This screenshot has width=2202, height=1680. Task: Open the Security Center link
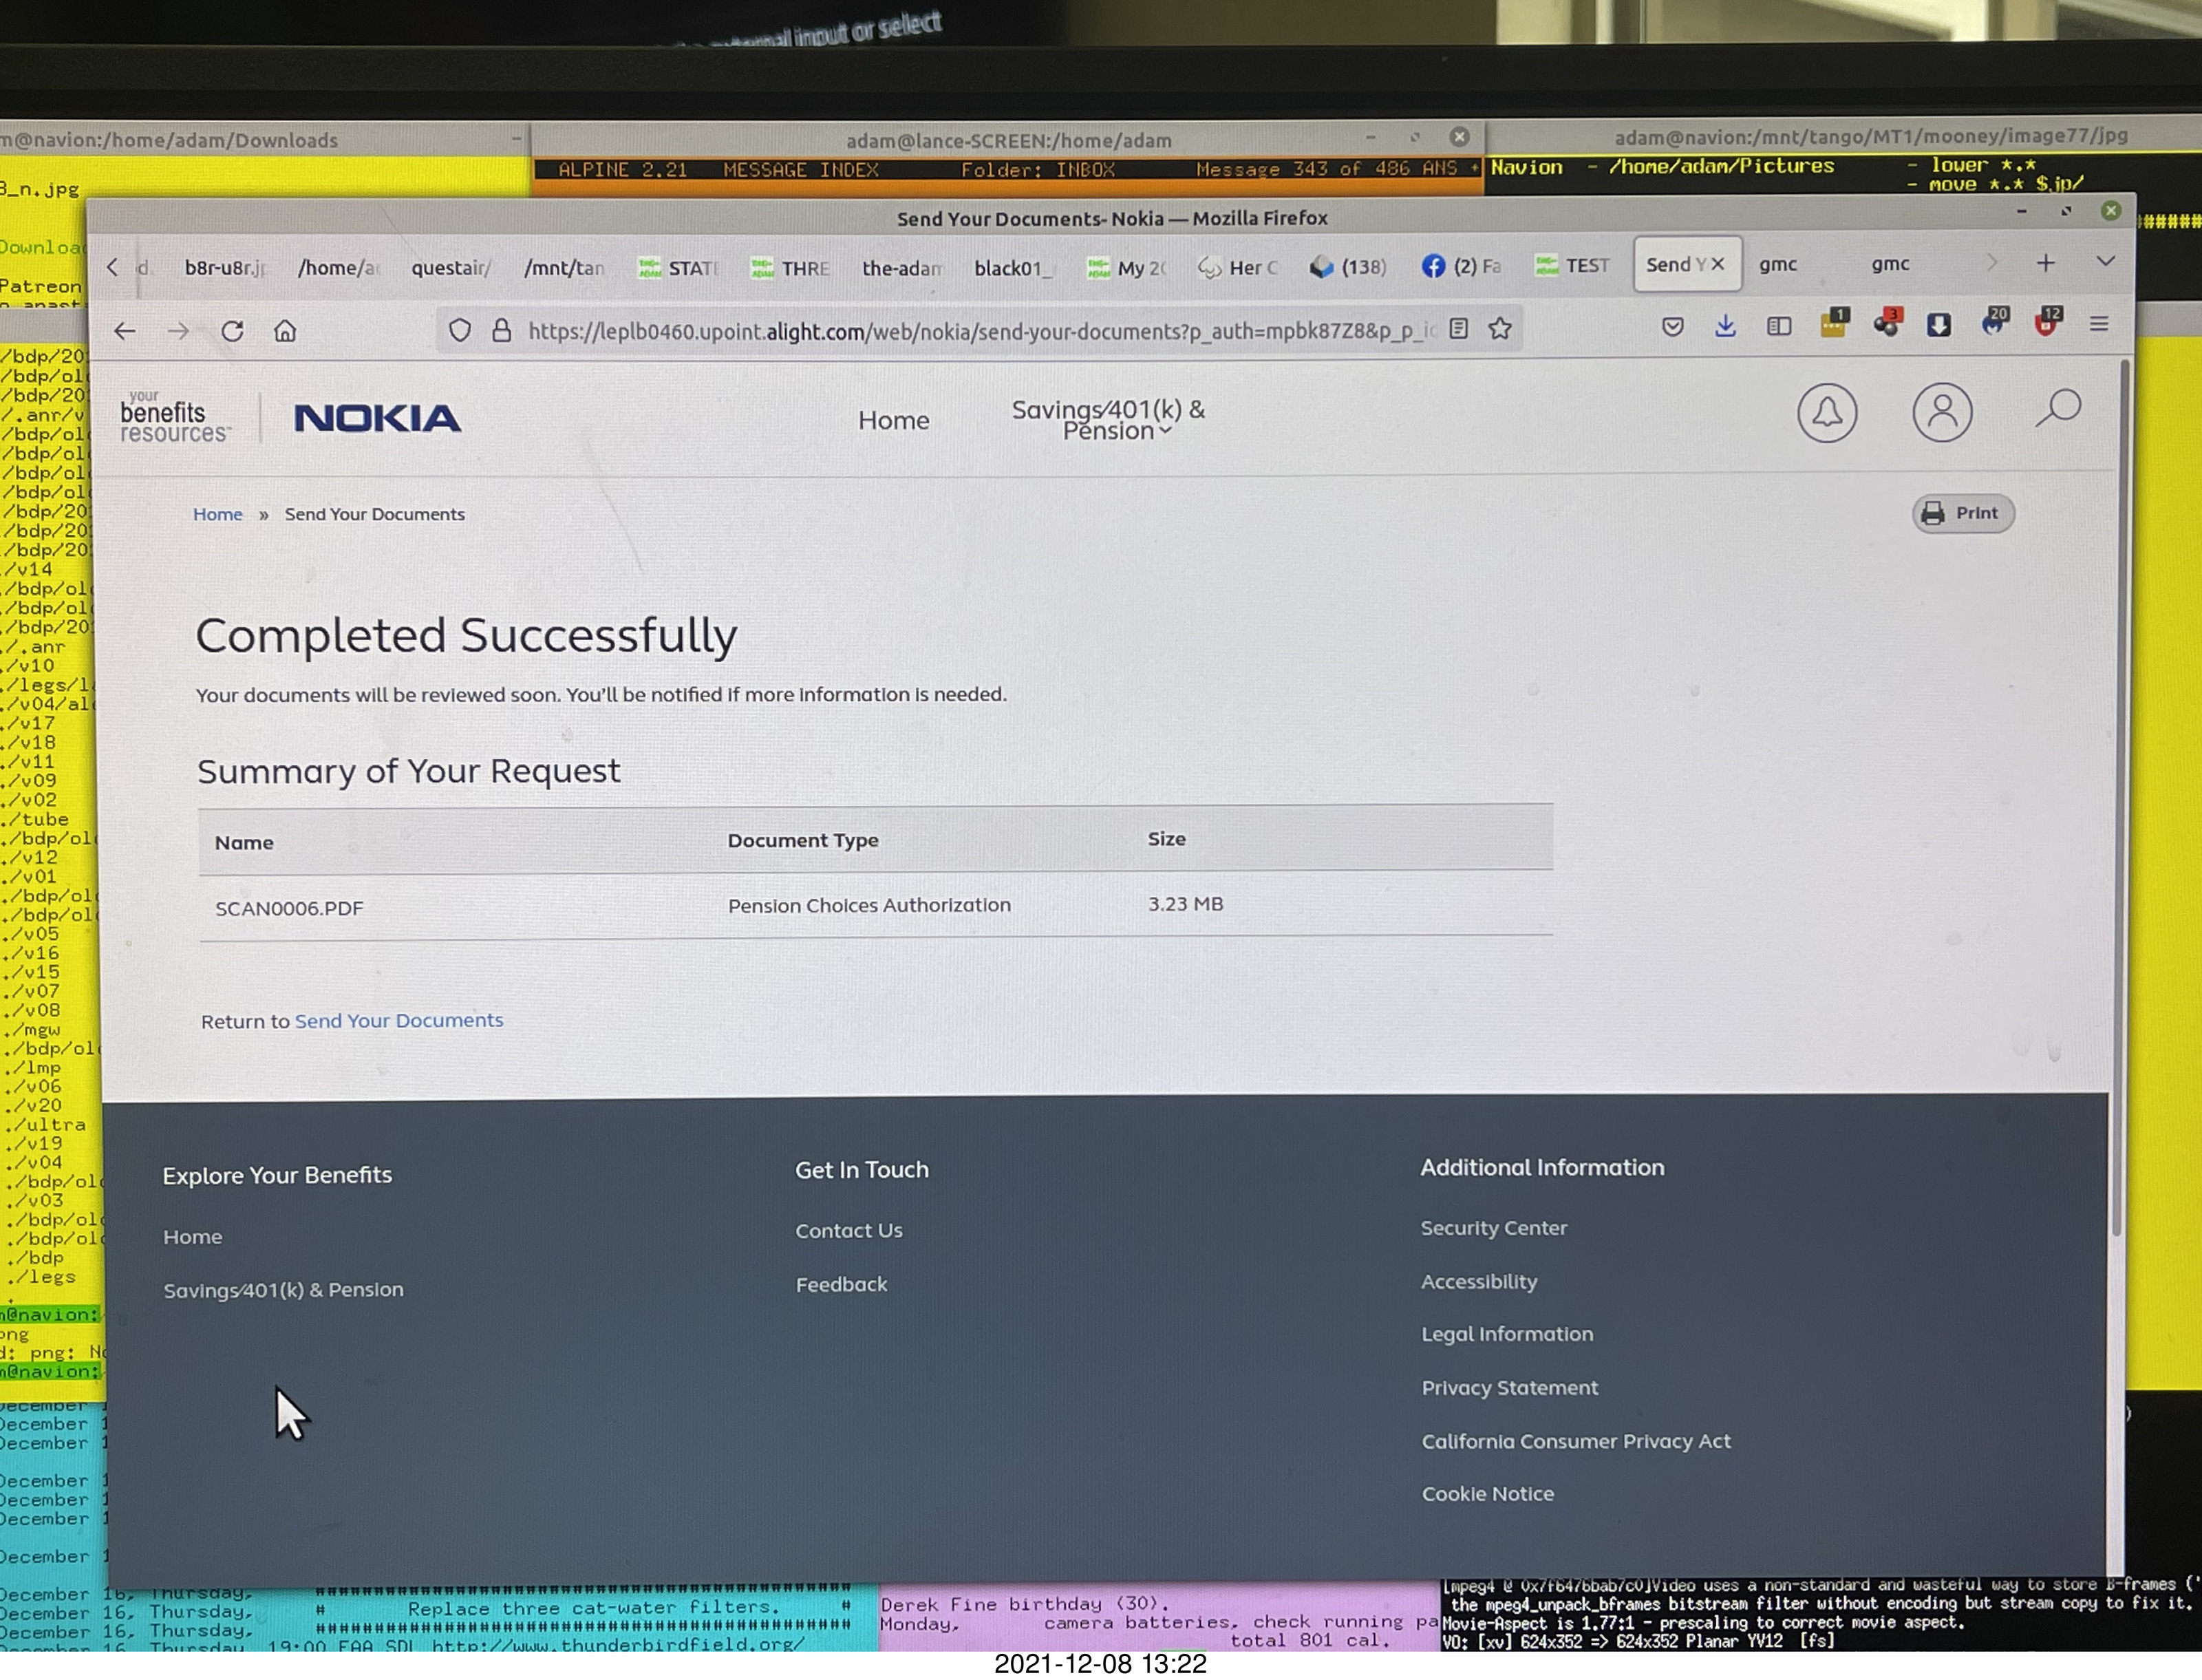tap(1493, 1228)
